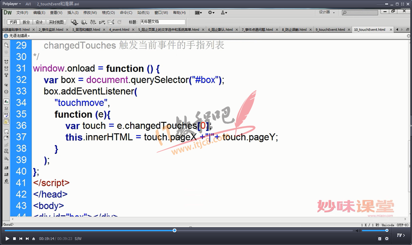
Task: Click the eject/open file button
Action: (x=34, y=239)
